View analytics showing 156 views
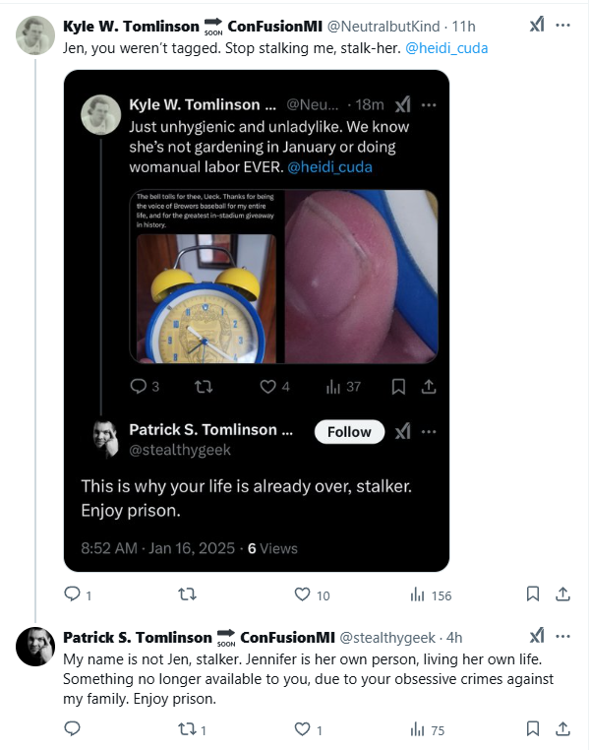590x750 pixels. click(417, 594)
